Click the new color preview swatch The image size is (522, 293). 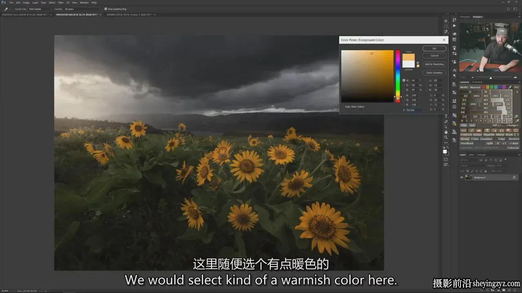coord(408,57)
